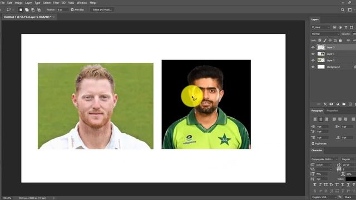
Task: Apply All Caps character style
Action: [x=326, y=184]
